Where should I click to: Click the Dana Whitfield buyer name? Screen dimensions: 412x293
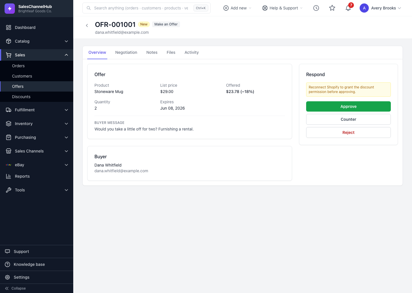(108, 165)
